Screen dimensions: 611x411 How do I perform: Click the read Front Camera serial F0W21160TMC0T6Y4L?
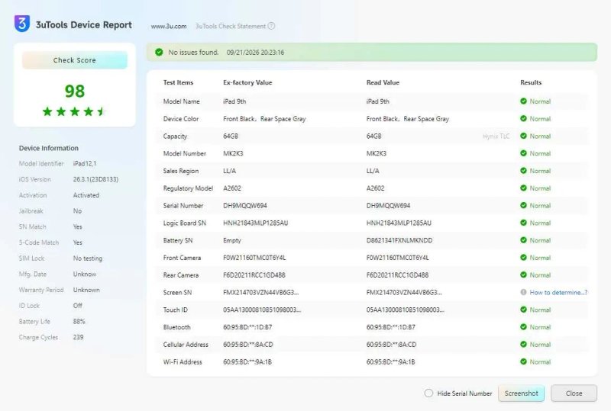(x=397, y=258)
